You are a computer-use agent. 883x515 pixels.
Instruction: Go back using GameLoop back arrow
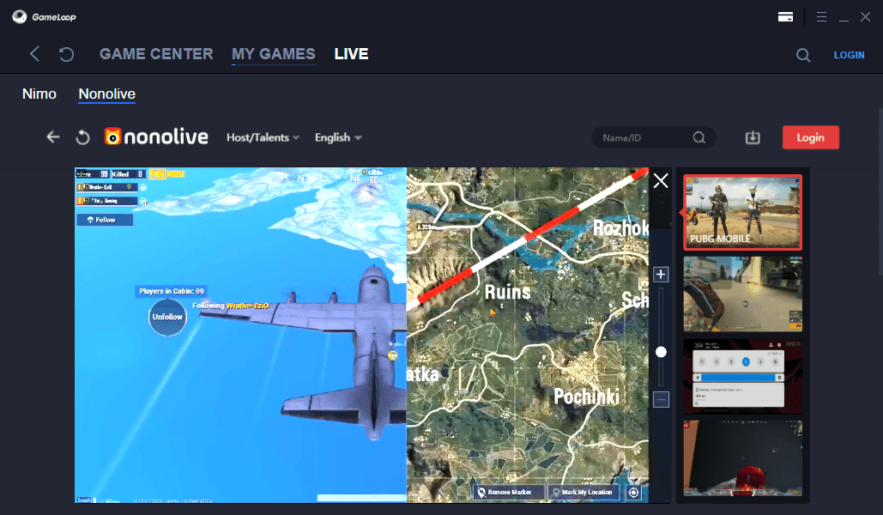point(35,54)
